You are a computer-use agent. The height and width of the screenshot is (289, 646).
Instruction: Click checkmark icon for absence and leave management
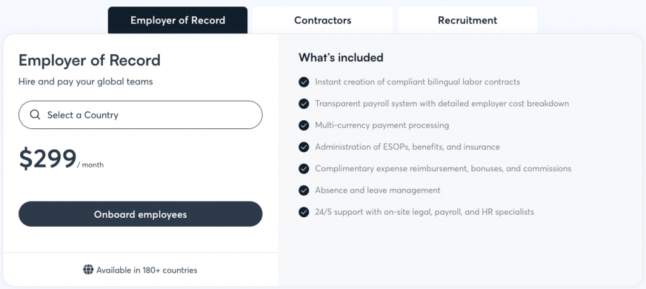pyautogui.click(x=304, y=190)
